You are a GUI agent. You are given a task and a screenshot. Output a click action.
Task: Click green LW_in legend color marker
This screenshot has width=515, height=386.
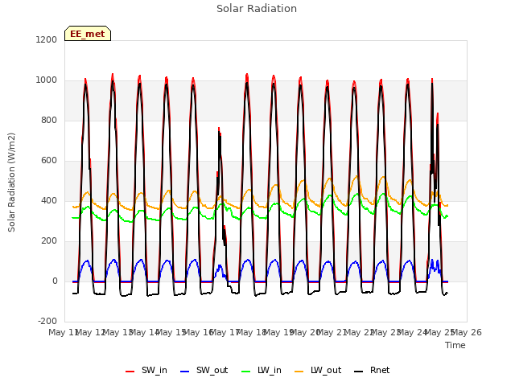[x=246, y=372]
